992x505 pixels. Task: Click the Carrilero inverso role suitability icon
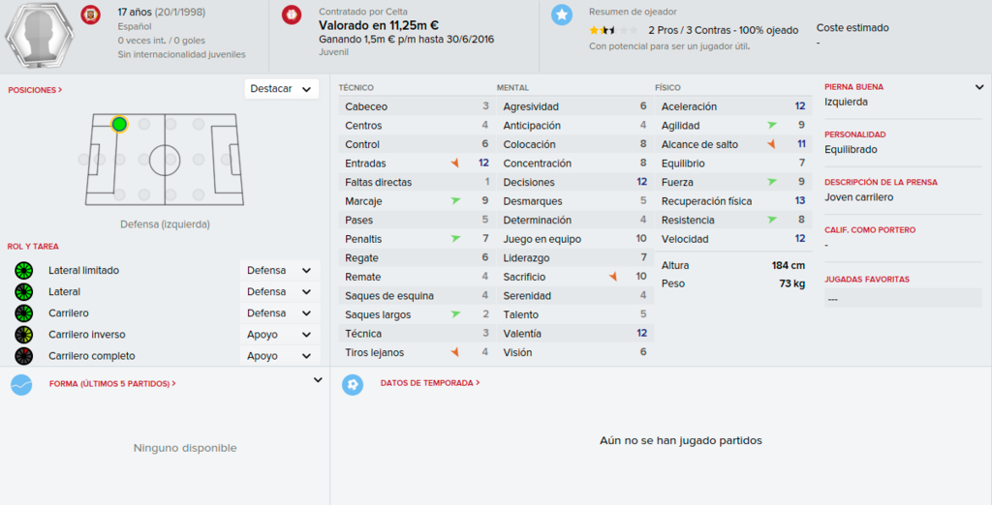[x=23, y=335]
